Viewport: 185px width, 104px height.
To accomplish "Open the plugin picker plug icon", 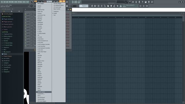I will click(111, 6).
